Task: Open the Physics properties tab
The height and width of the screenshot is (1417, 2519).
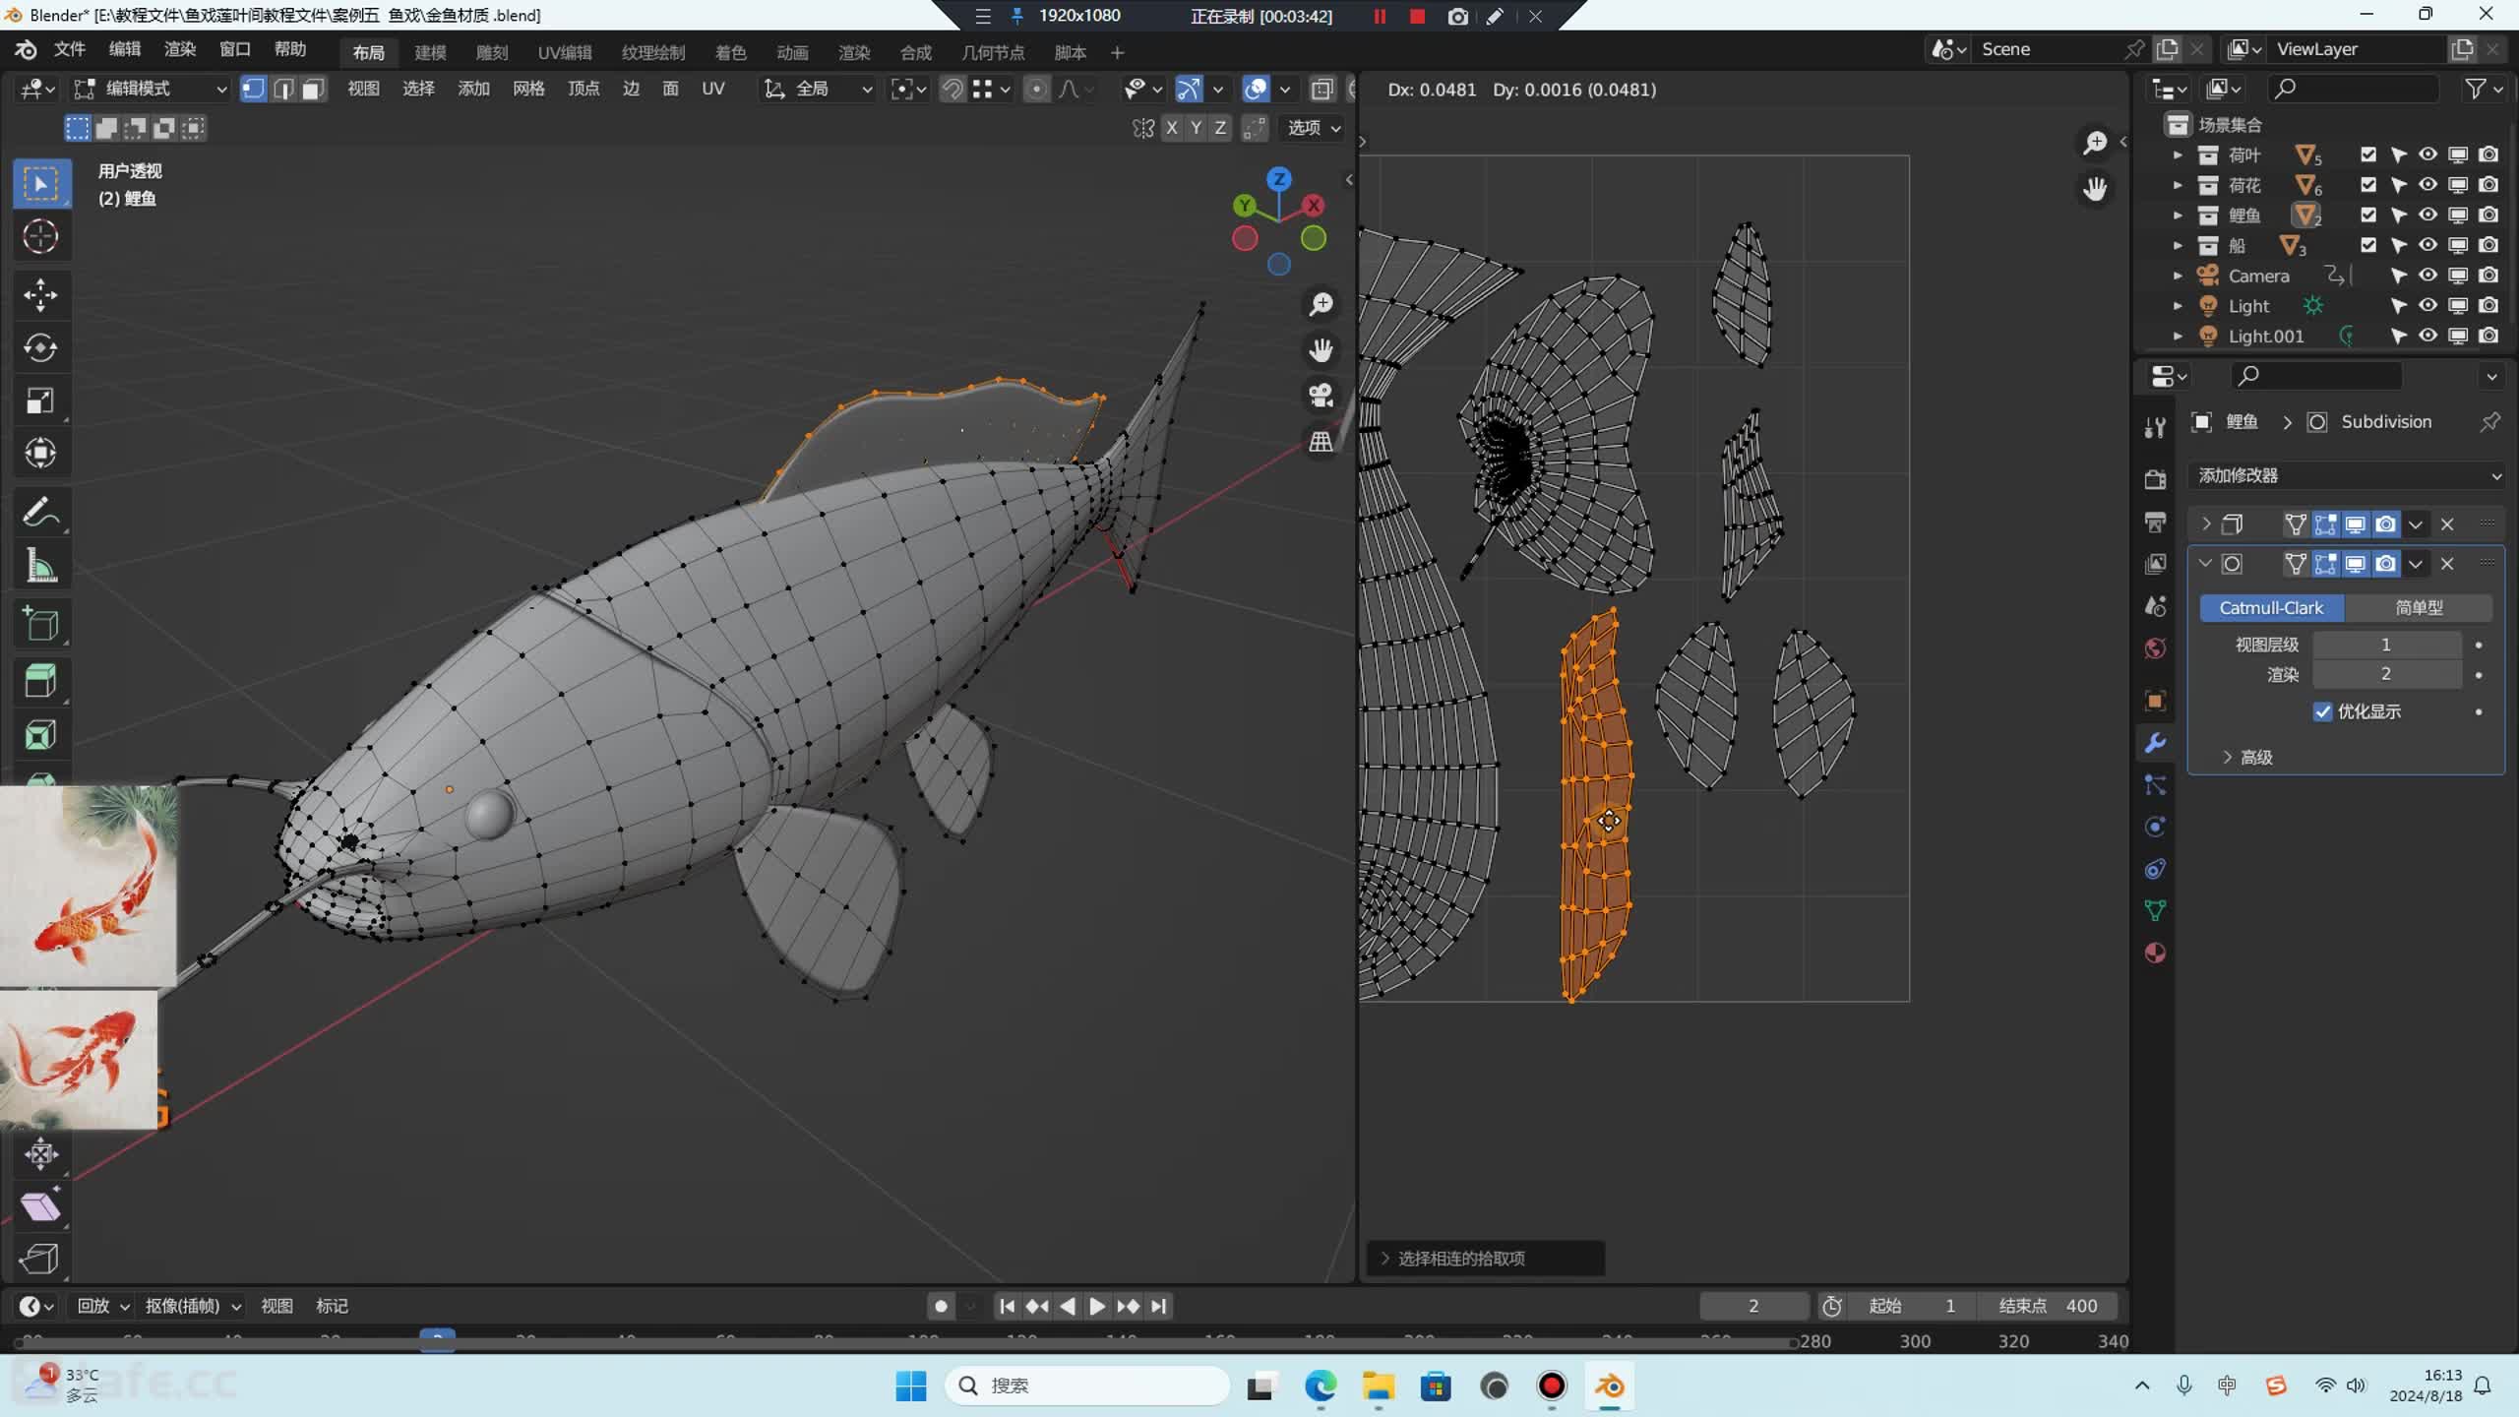Action: point(2155,827)
